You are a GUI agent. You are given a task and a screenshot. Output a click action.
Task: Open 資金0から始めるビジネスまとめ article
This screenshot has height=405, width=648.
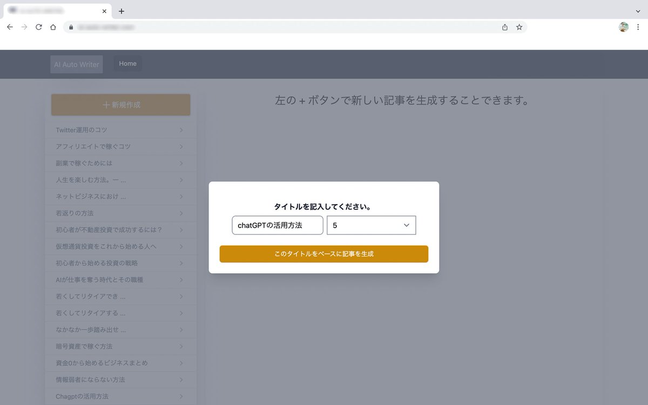102,363
